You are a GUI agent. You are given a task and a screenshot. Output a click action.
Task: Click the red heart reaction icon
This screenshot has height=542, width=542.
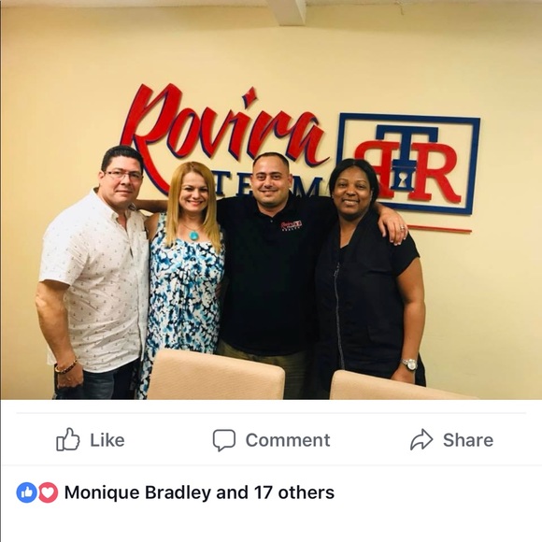(x=48, y=492)
